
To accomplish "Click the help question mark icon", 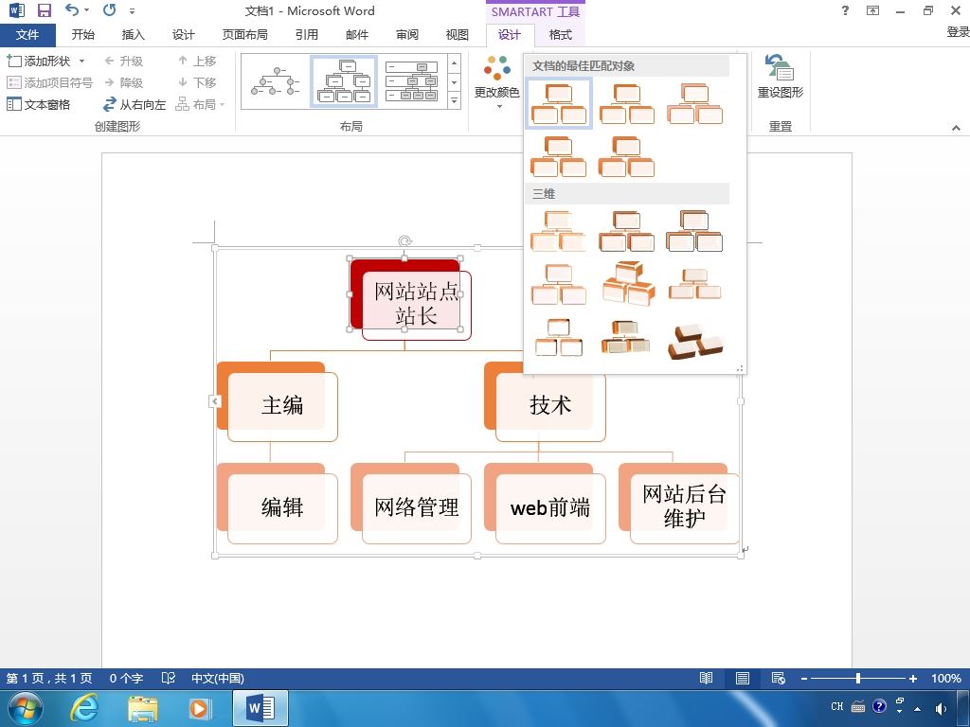I will click(845, 10).
